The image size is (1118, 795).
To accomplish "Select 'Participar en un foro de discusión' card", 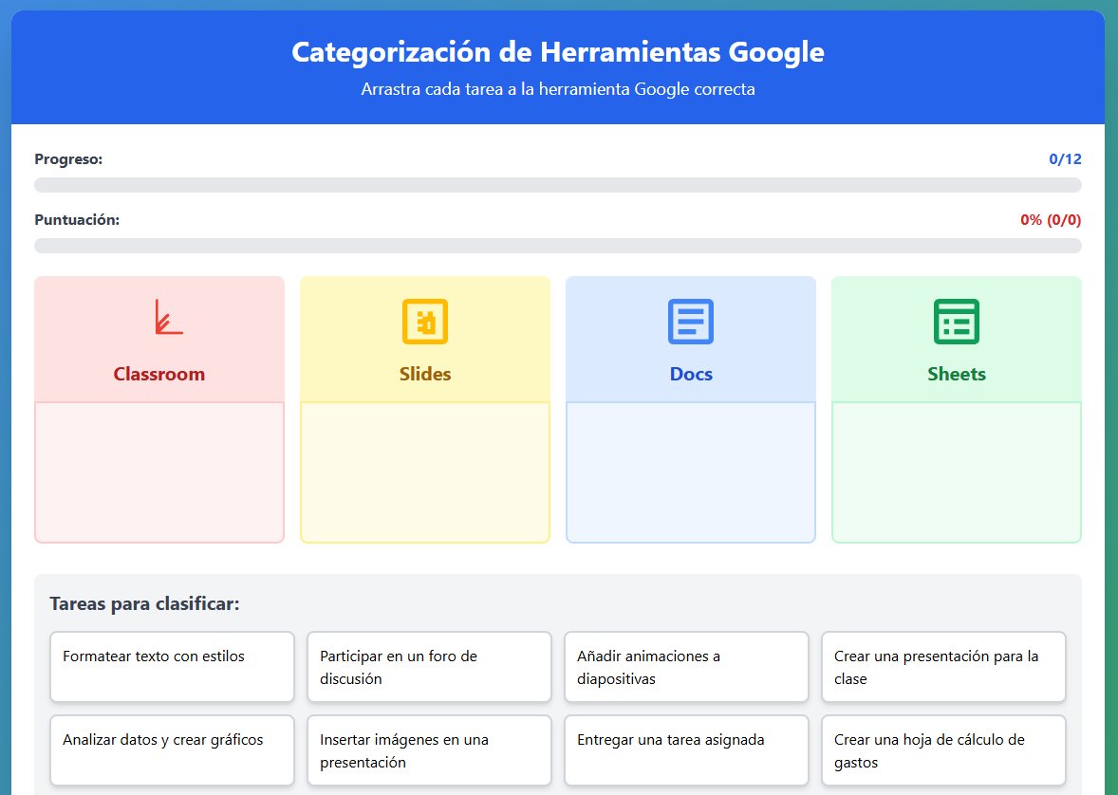I will (429, 667).
